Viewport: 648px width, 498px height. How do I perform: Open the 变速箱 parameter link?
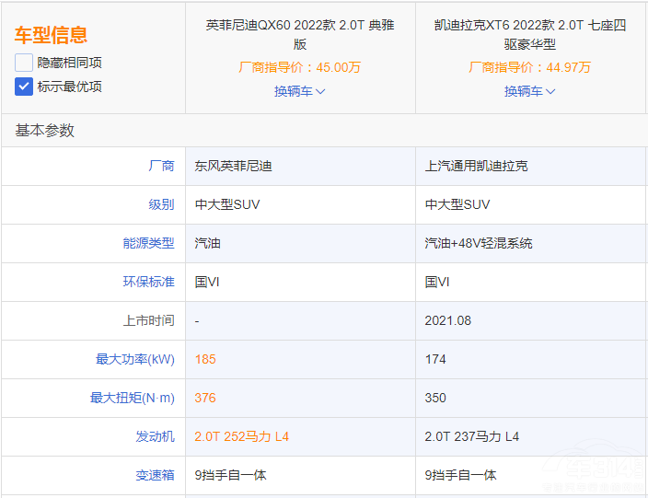156,475
